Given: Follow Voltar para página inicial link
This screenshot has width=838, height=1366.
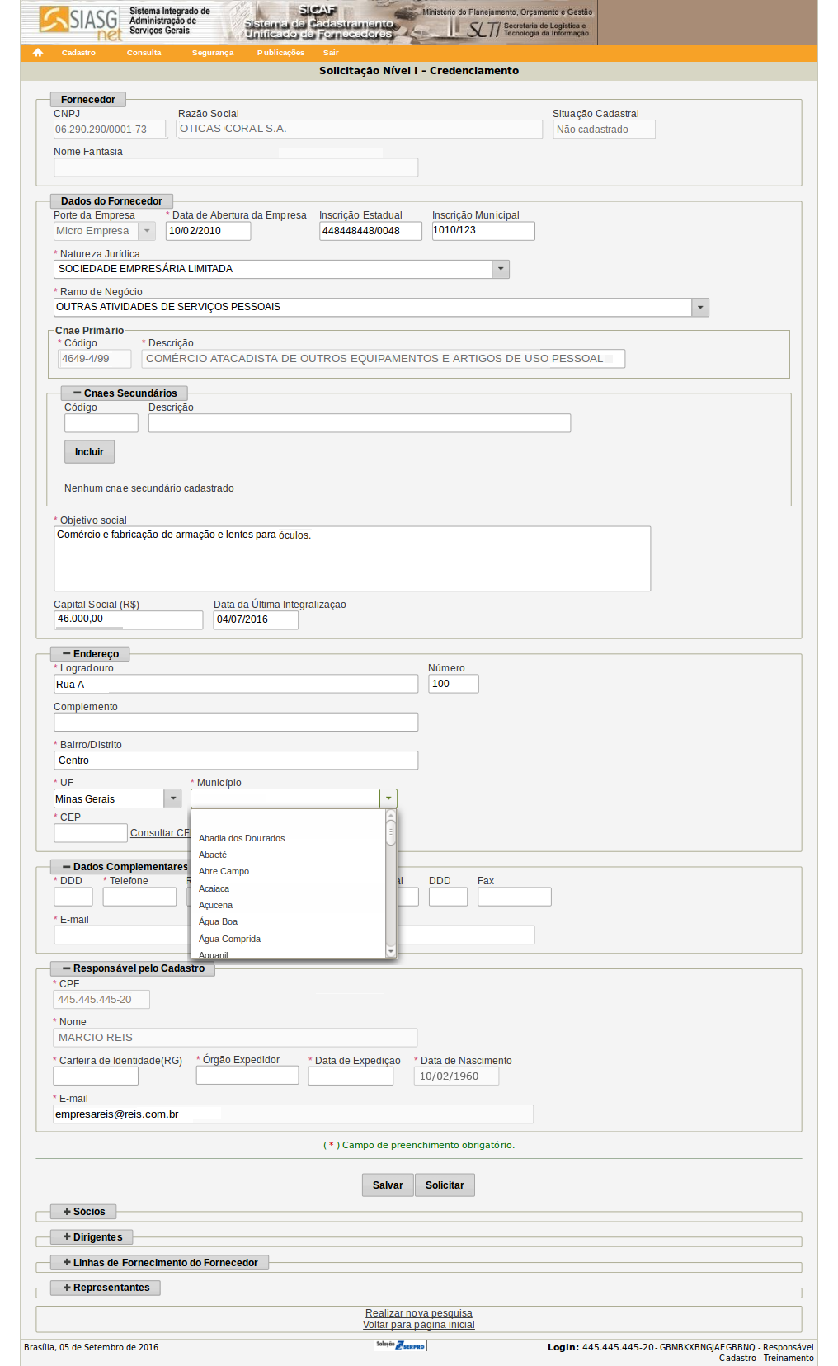Looking at the screenshot, I should tap(419, 1325).
